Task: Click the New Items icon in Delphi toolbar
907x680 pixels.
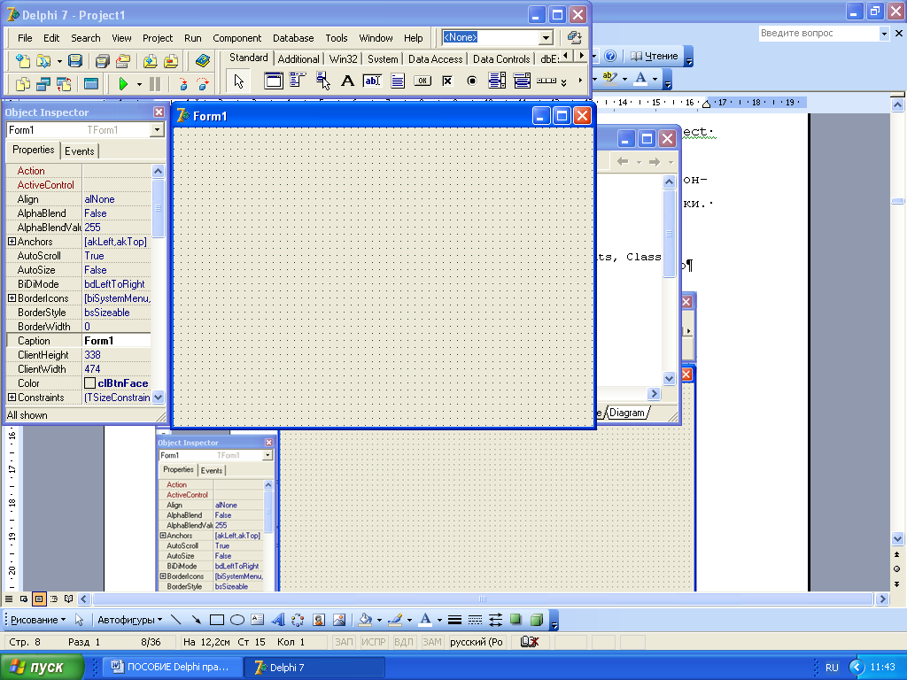Action: coord(22,61)
